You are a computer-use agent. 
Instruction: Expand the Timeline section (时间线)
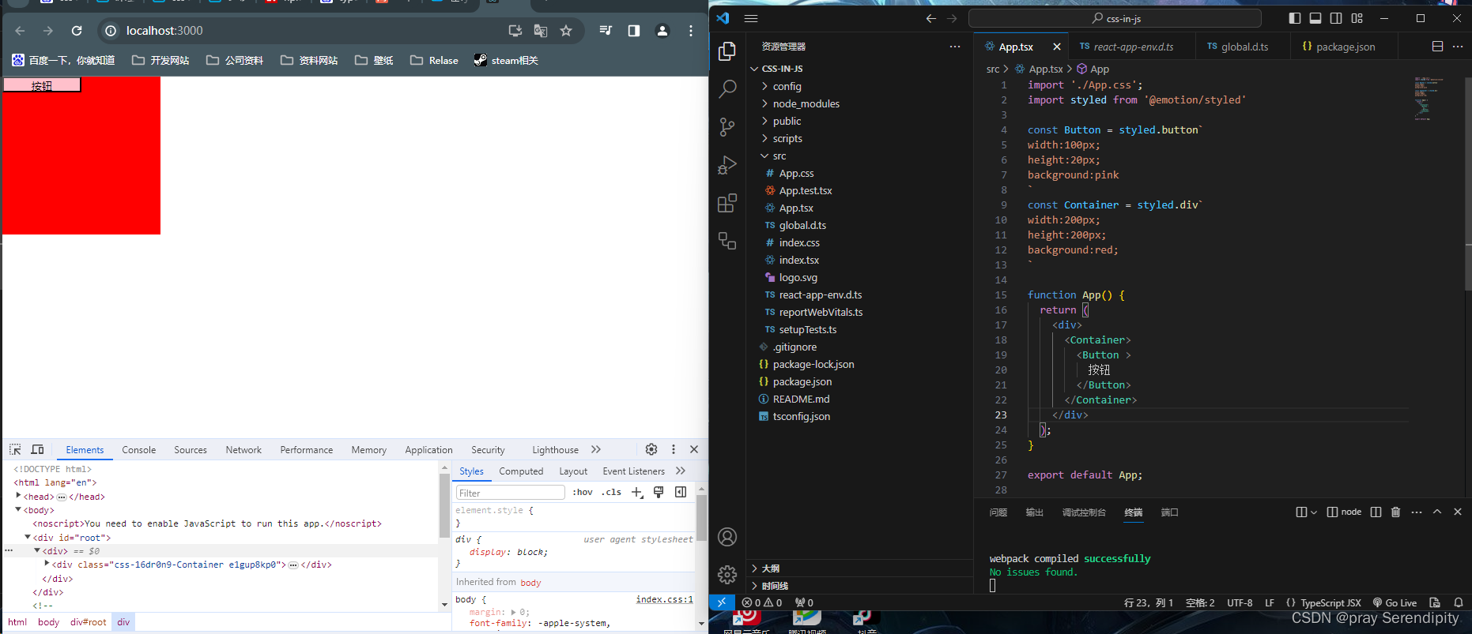(x=860, y=586)
